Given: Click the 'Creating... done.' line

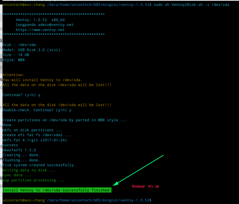Looking at the screenshot, I should pyautogui.click(x=21, y=155).
